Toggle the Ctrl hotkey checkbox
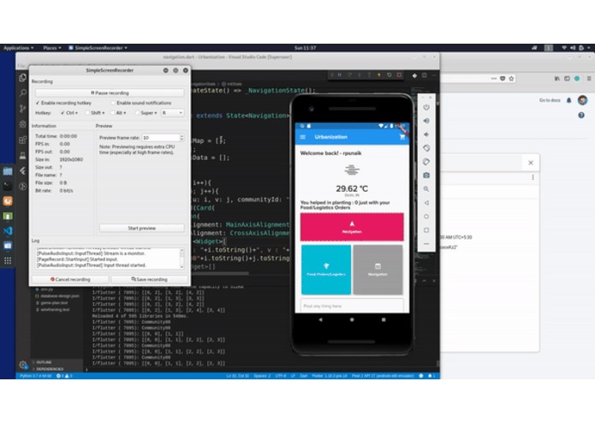595x423 pixels. click(x=62, y=113)
